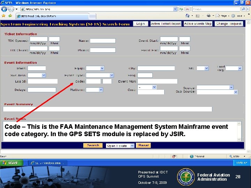Click the Phone input field
The image size is (251, 188).
tap(103, 50)
